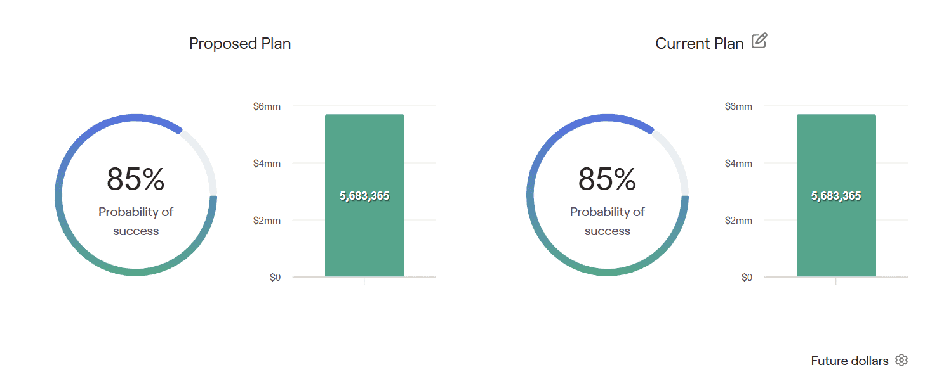951x379 pixels.
Task: Click the $2mm axis label in Proposed Plan
Action: pyautogui.click(x=267, y=220)
